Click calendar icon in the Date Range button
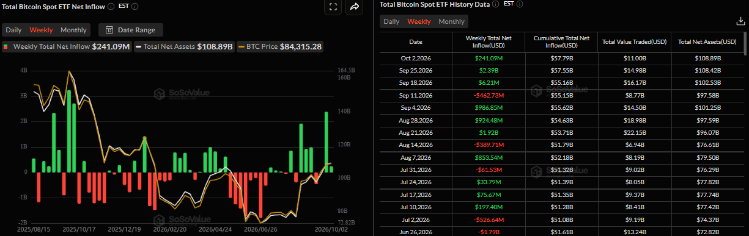This screenshot has width=749, height=236. tap(109, 30)
